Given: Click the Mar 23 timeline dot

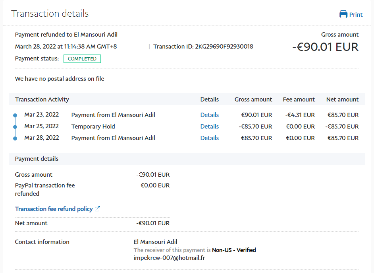Looking at the screenshot, I should [15, 115].
